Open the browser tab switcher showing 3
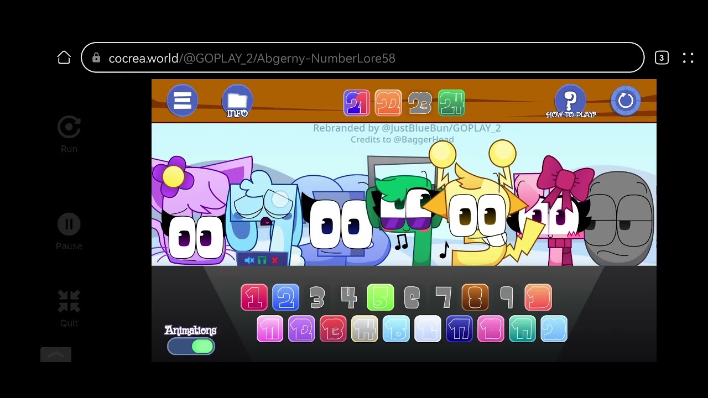 662,58
